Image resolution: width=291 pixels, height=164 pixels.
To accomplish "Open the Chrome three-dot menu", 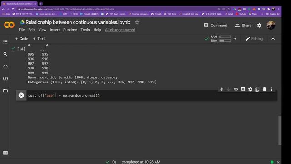I will (x=278, y=9).
